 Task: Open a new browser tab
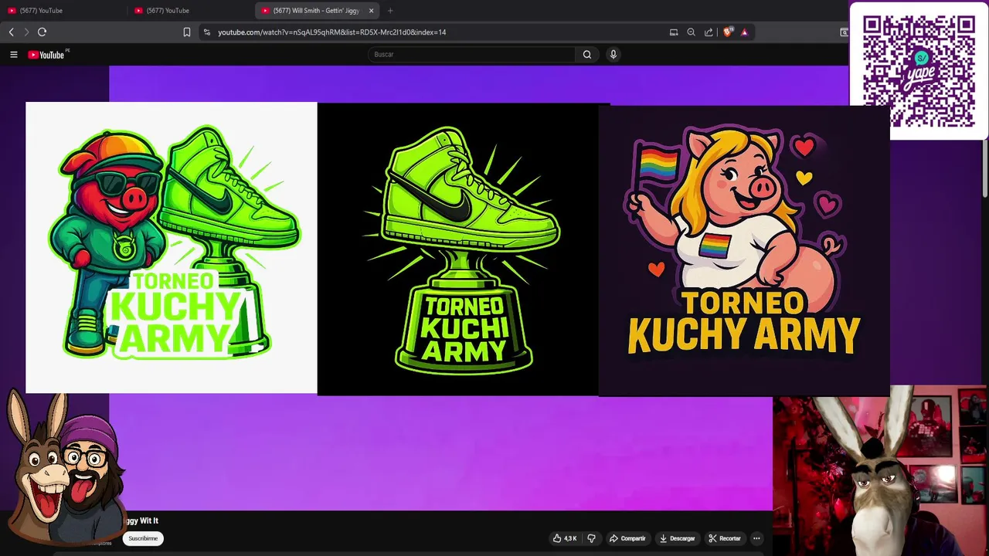click(390, 10)
